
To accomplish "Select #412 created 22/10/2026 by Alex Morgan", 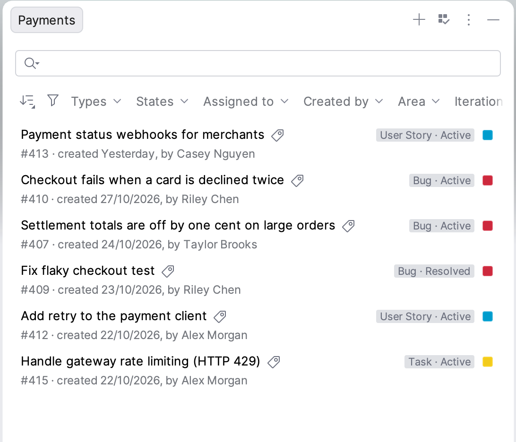I will point(134,335).
